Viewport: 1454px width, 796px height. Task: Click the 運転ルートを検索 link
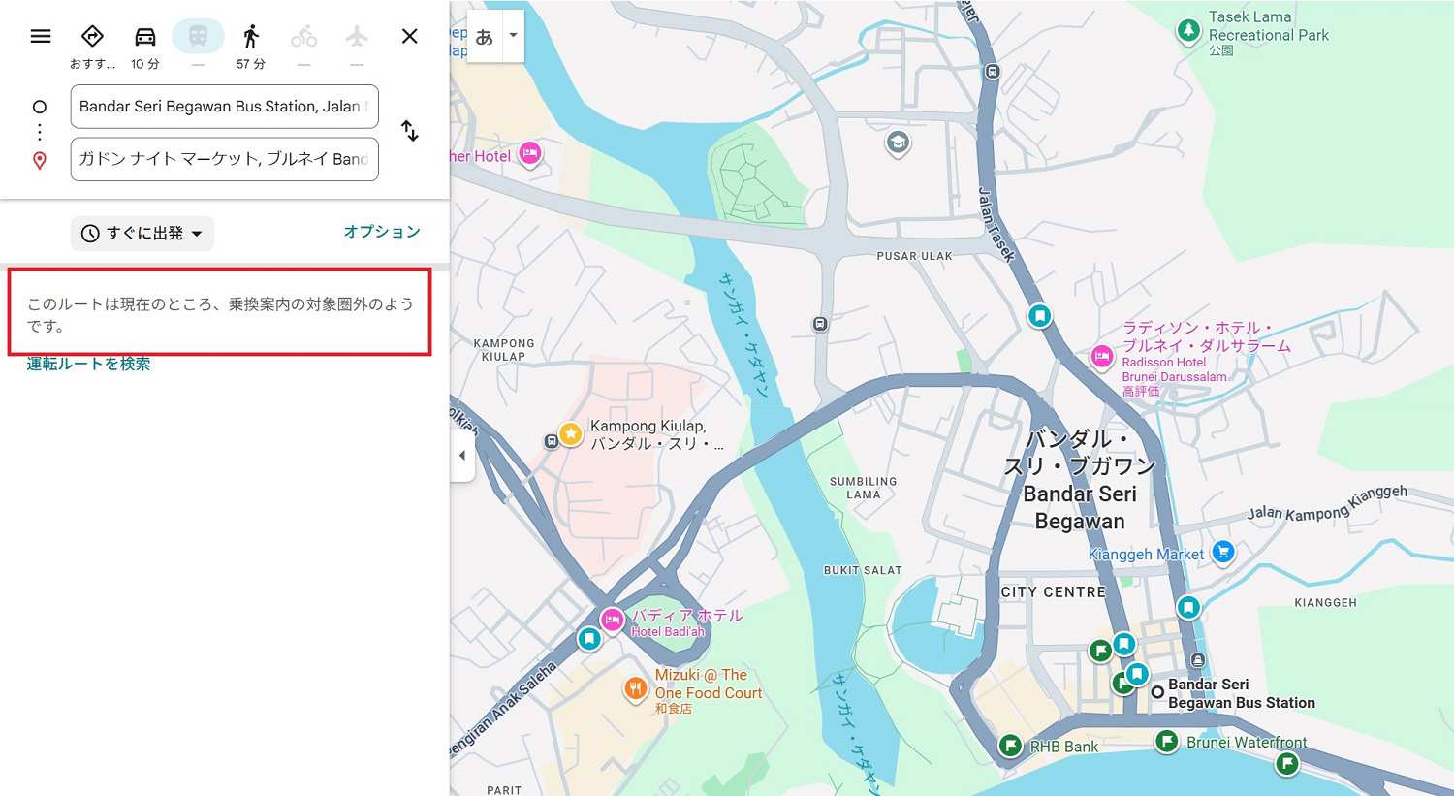tap(88, 365)
